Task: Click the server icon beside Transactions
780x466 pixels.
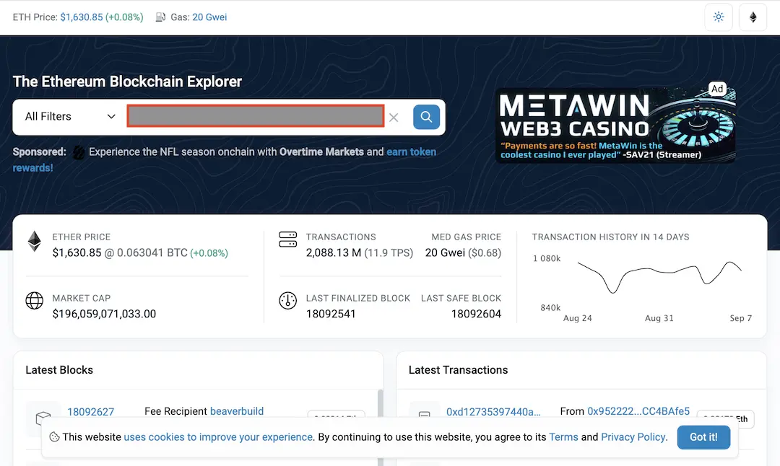Action: tap(288, 239)
